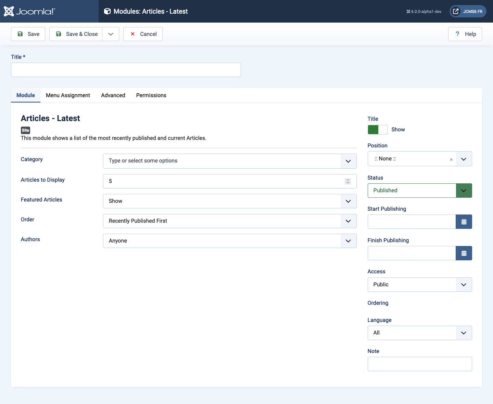Click the Note input field
The width and height of the screenshot is (493, 404).
tap(420, 364)
